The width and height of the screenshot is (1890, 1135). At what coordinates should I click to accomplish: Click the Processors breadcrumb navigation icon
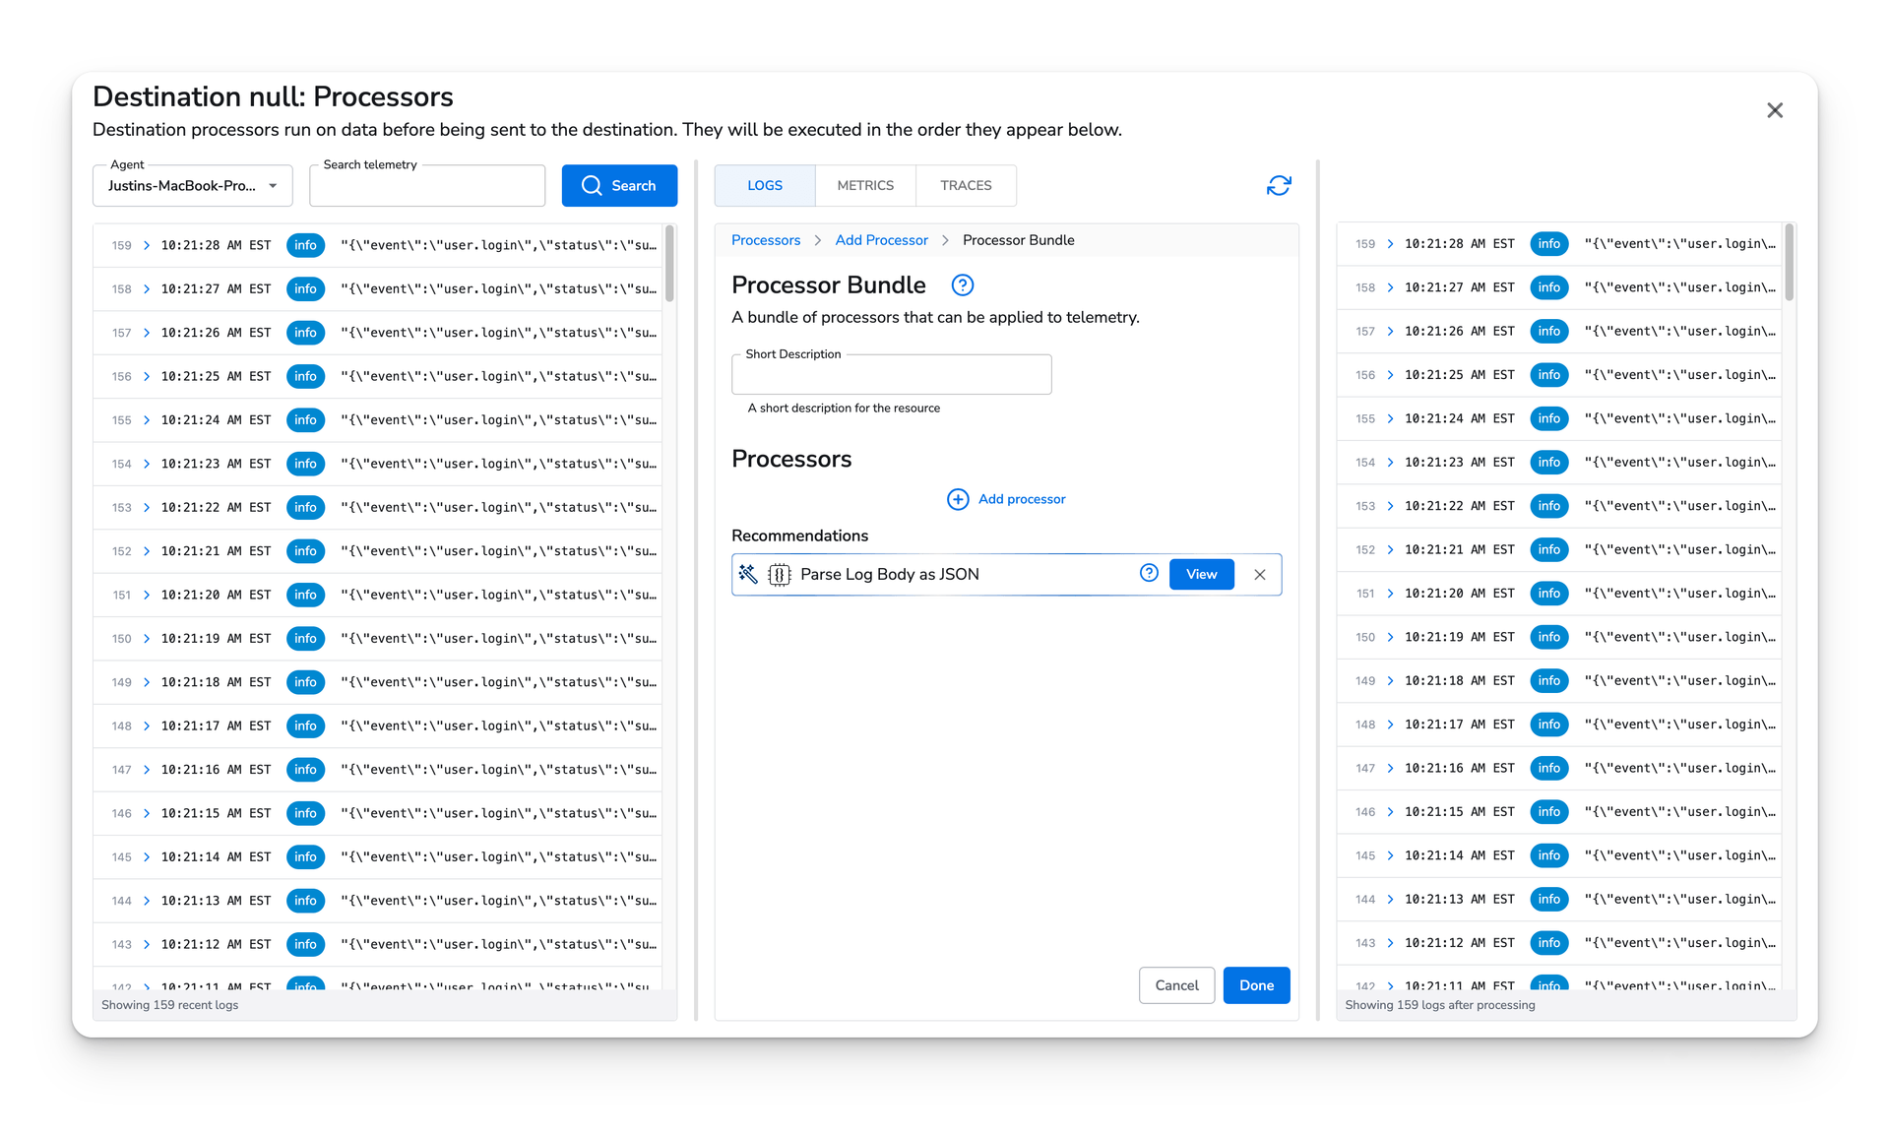tap(763, 240)
